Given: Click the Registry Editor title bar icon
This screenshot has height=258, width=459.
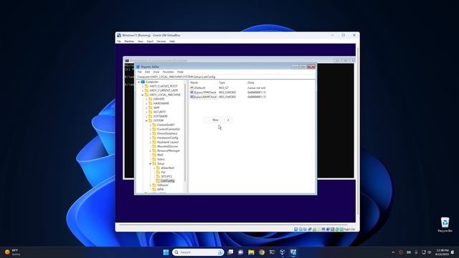Looking at the screenshot, I should [138, 67].
